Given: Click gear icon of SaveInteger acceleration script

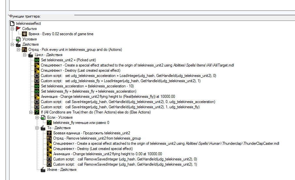Looking at the screenshot, I should point(37,102).
